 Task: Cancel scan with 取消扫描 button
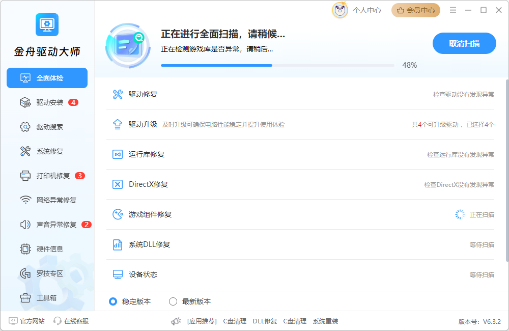pyautogui.click(x=464, y=43)
